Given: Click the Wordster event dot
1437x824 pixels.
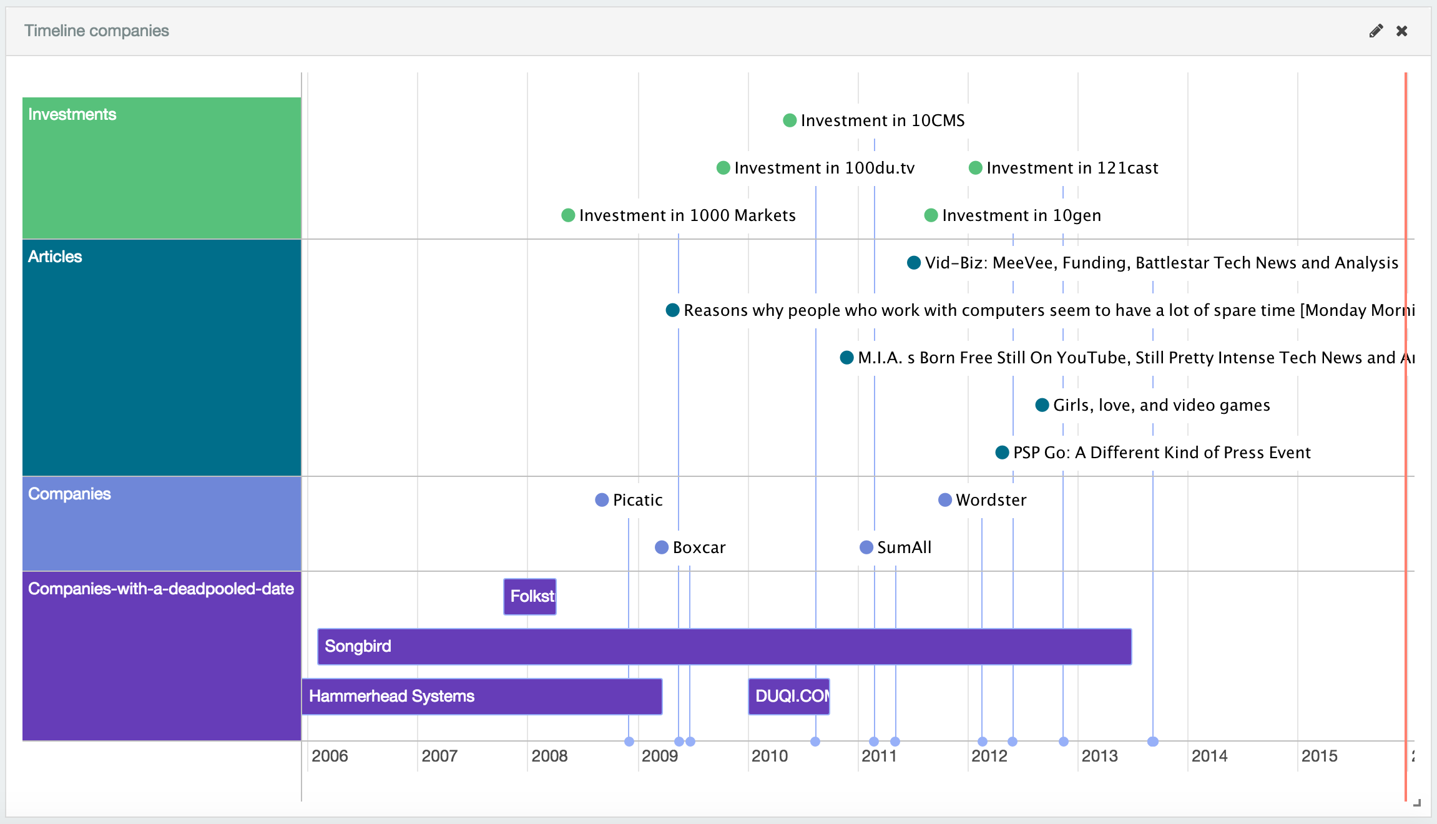Looking at the screenshot, I should (944, 499).
